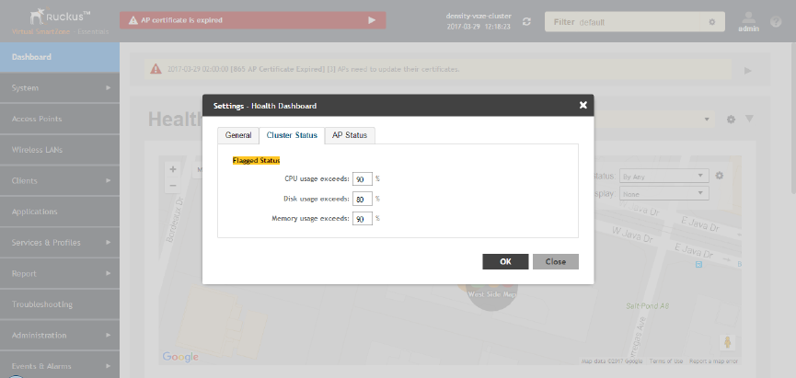Image resolution: width=796 pixels, height=378 pixels.
Task: Click the CPU usage exceeds field
Action: [x=363, y=179]
